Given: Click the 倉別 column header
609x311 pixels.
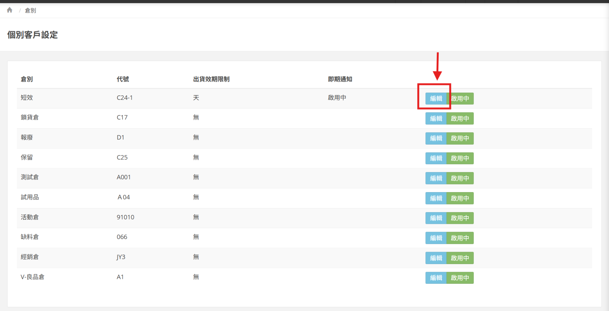Looking at the screenshot, I should click(27, 79).
